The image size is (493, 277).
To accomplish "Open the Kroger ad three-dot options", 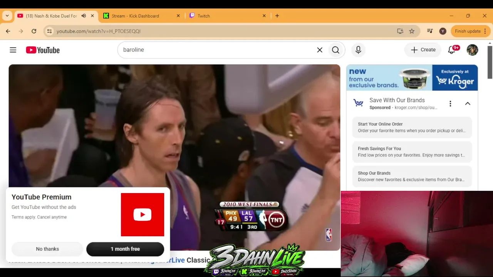I will pos(450,103).
